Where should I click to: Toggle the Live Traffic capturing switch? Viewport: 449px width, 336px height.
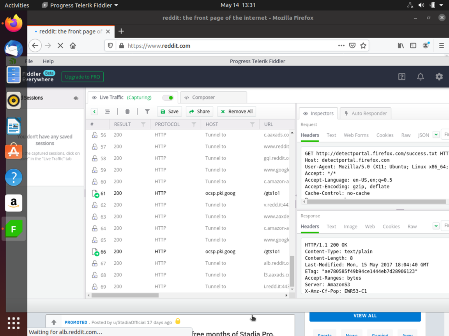(x=168, y=98)
